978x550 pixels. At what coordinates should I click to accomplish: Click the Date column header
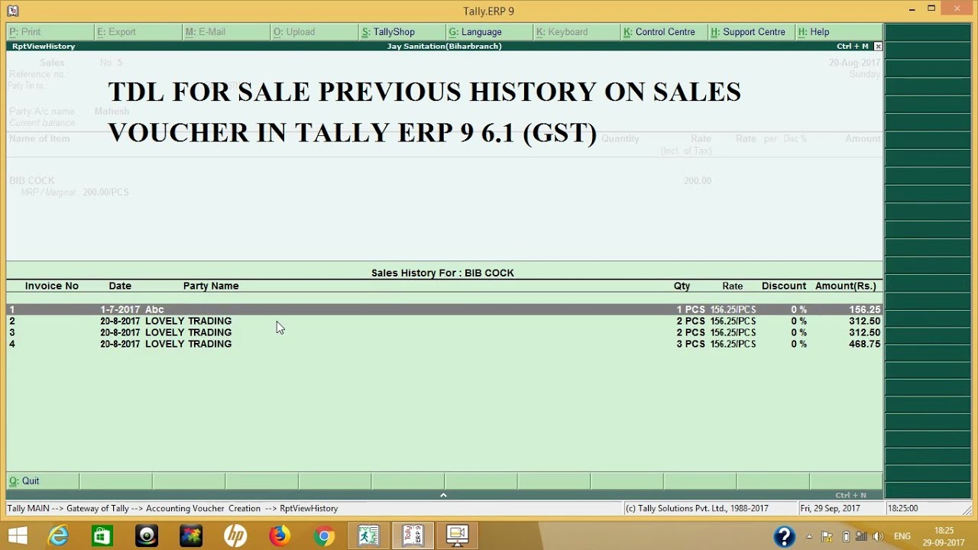[x=120, y=286]
